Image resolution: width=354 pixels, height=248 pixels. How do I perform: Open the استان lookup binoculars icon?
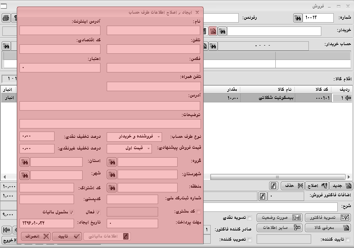click(25, 162)
